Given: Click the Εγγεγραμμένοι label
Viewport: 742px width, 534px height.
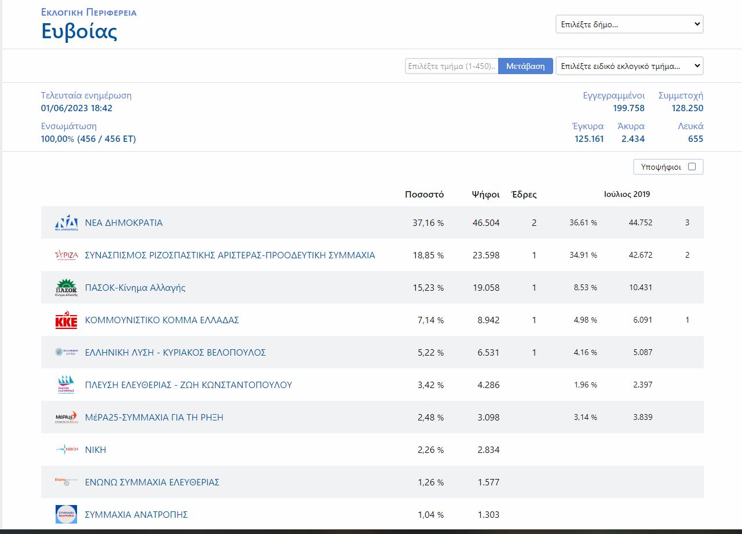Looking at the screenshot, I should (x=614, y=96).
